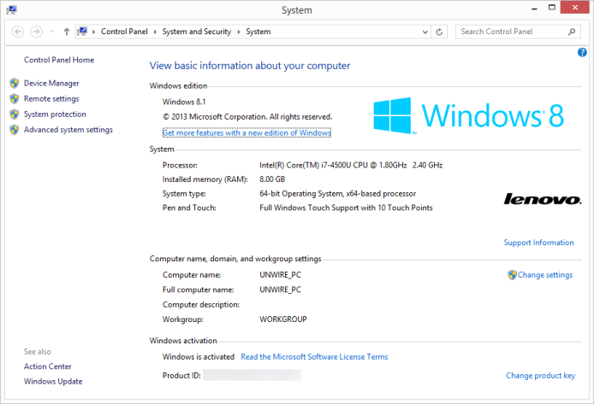Click the System window title bar icon

pyautogui.click(x=10, y=9)
